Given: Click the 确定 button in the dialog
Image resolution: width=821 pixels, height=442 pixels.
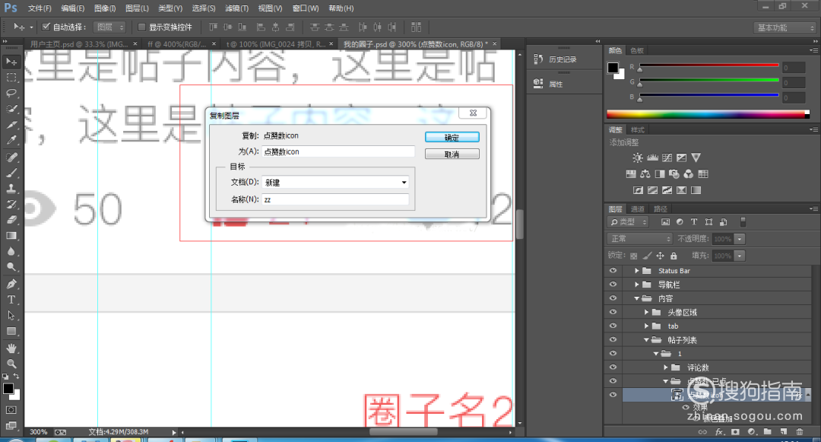Looking at the screenshot, I should coord(452,137).
